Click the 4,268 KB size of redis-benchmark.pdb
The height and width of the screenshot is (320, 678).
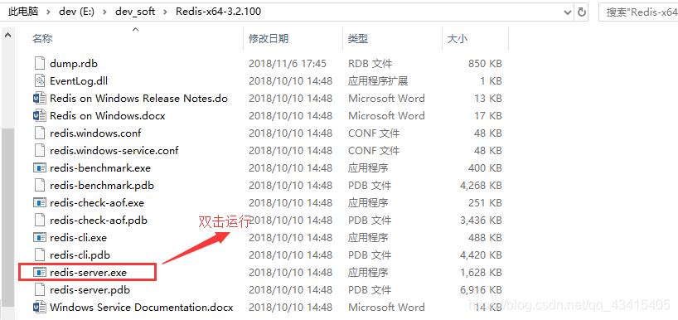481,186
